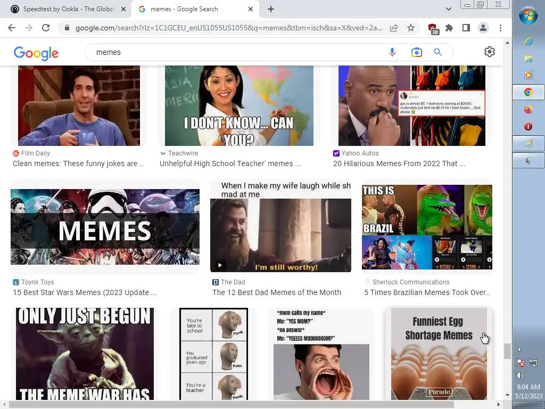545x409 pixels.
Task: Launch Opera from the taskbar
Action: tap(529, 126)
